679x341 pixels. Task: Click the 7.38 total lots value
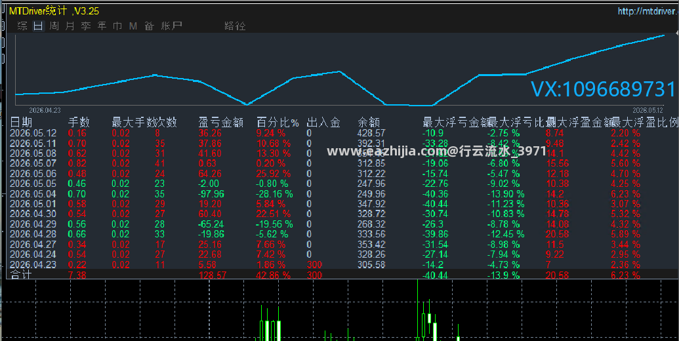coord(77,275)
